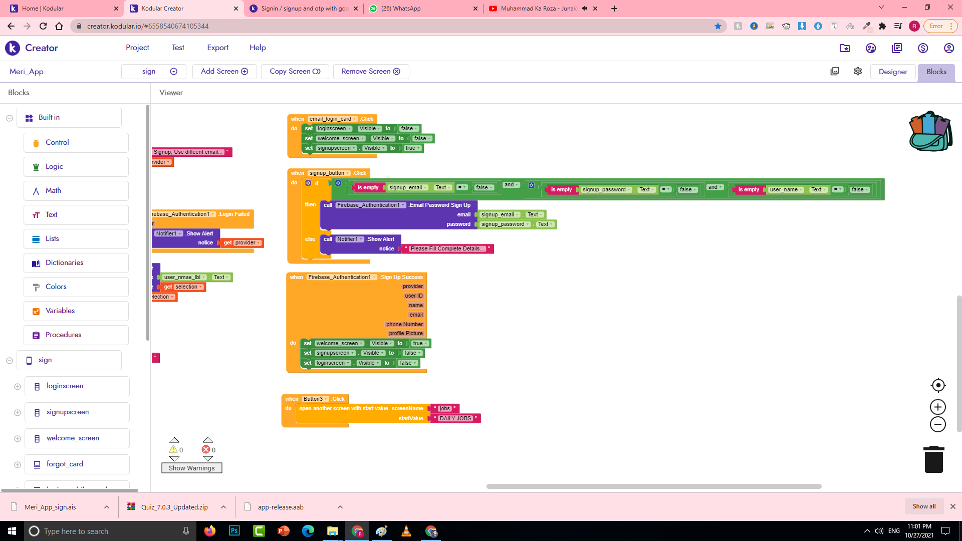Image resolution: width=962 pixels, height=541 pixels.
Task: Select the Colors block category
Action: coord(56,287)
